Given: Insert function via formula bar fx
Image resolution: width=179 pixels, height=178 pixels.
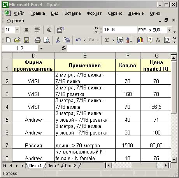Looking at the screenshot, I should click(64, 49).
